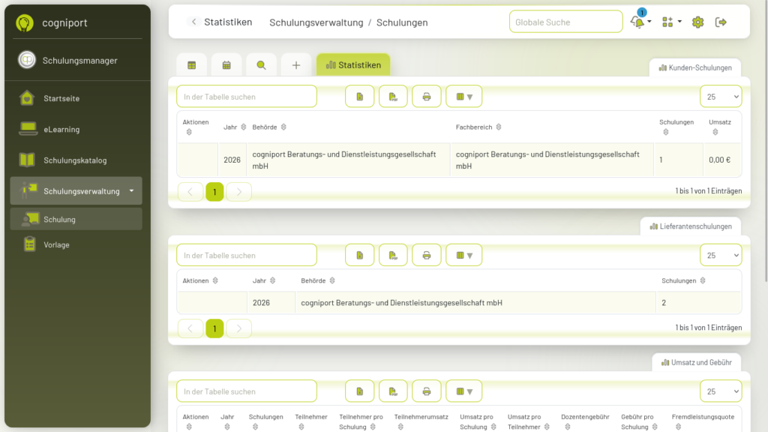Change page size dropdown for Kunden-Schulungen
768x432 pixels.
[721, 97]
